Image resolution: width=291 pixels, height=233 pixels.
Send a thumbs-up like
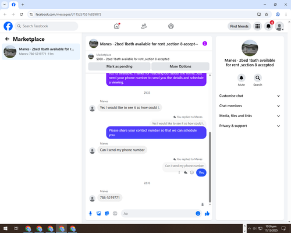207,214
